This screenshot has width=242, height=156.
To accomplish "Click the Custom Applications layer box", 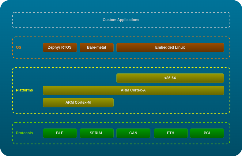I will tap(121, 20).
